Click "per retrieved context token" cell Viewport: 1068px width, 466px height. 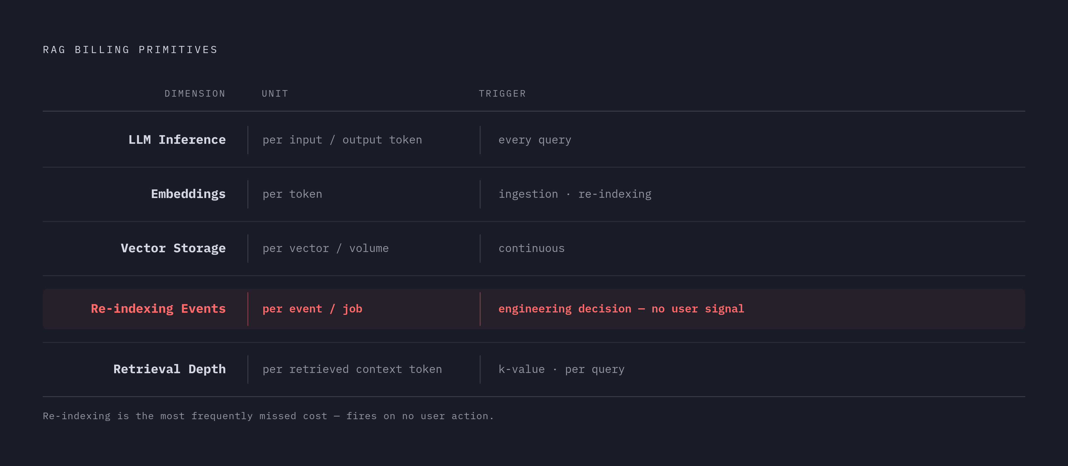click(x=352, y=369)
